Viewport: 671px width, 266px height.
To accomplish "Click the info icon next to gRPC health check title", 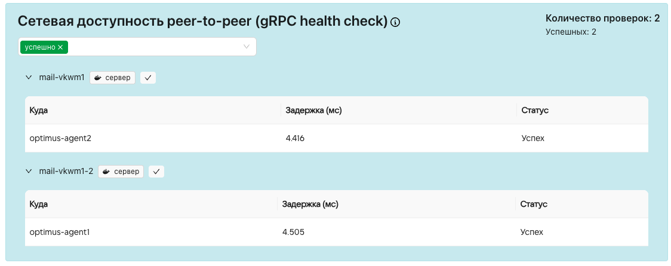I will [395, 22].
